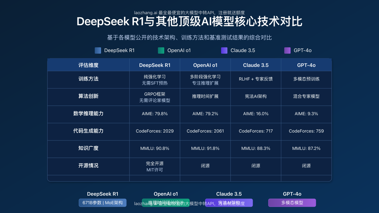The image size is (379, 213).
Task: Click the CodeForces: 717 cell
Action: [x=256, y=131]
